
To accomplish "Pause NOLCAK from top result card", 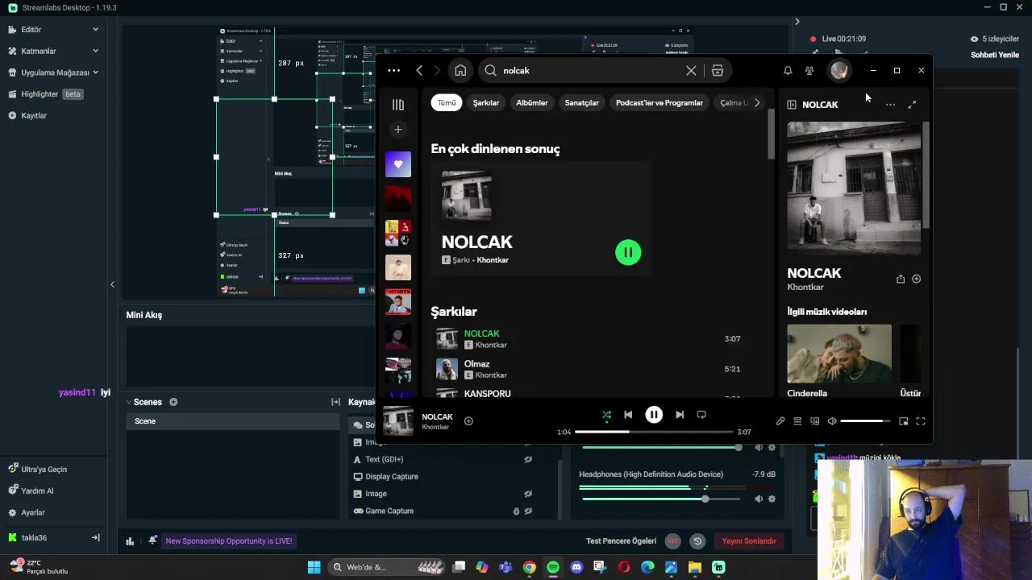I will (628, 252).
